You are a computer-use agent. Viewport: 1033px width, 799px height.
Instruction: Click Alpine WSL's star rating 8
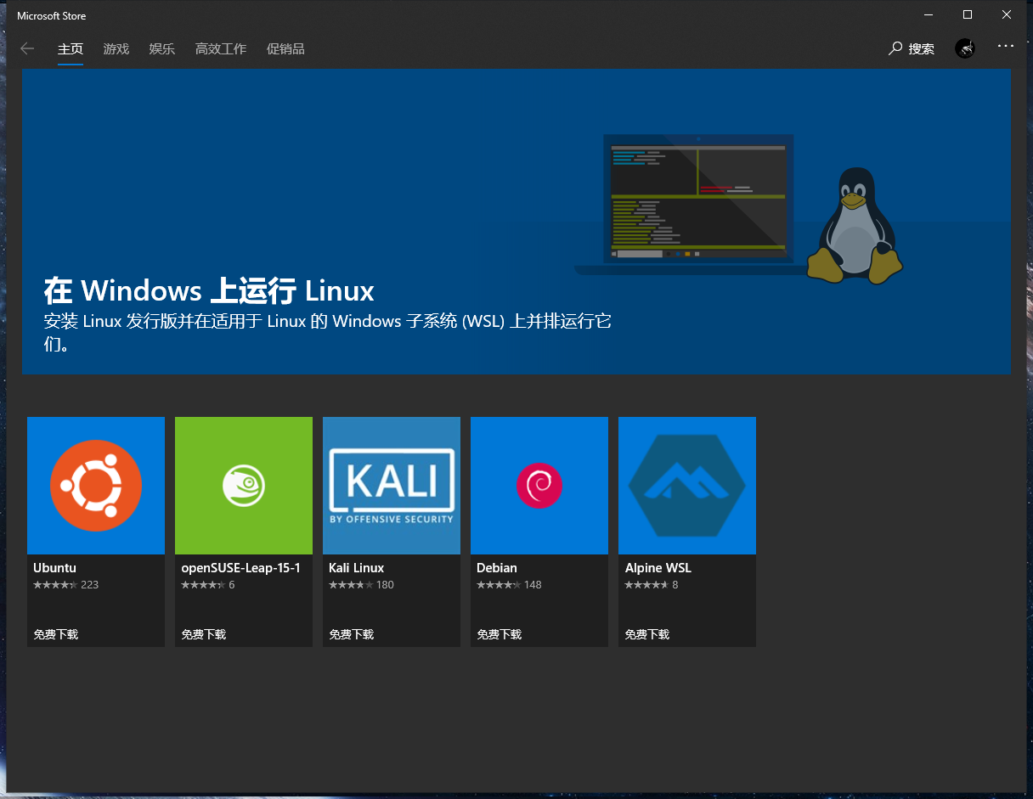click(x=652, y=585)
